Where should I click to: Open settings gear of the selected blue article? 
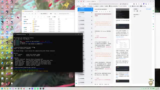92,9
